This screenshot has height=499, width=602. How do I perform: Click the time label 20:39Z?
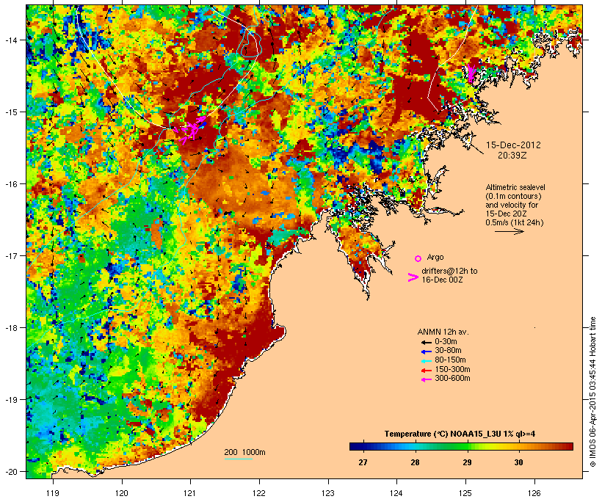click(512, 156)
